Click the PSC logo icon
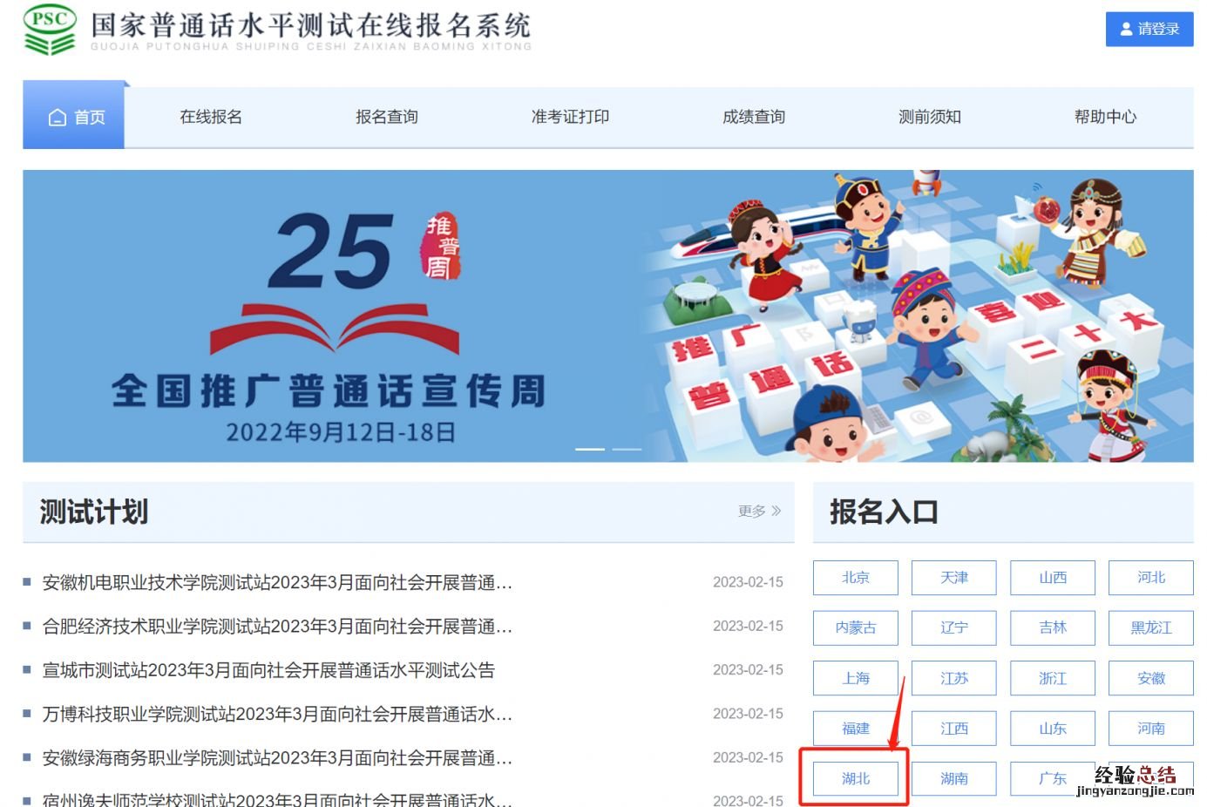The width and height of the screenshot is (1207, 807). click(x=50, y=30)
